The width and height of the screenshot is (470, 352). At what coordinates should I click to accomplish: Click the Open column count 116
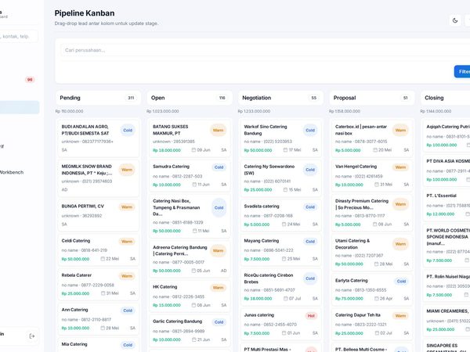tap(222, 98)
